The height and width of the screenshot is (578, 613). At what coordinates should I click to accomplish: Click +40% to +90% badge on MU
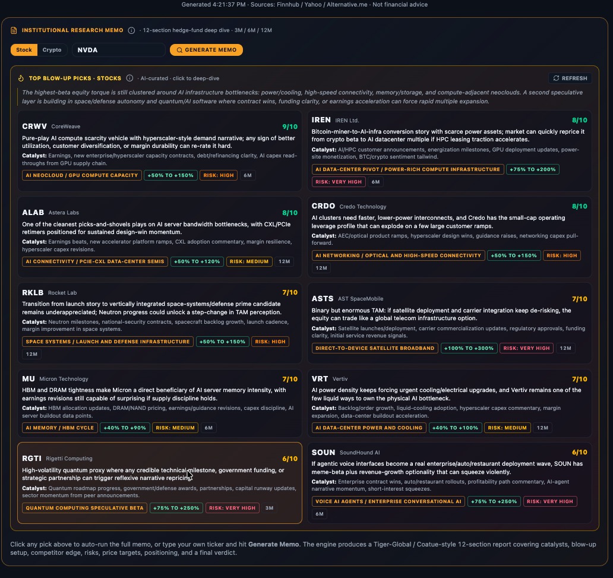click(x=125, y=428)
